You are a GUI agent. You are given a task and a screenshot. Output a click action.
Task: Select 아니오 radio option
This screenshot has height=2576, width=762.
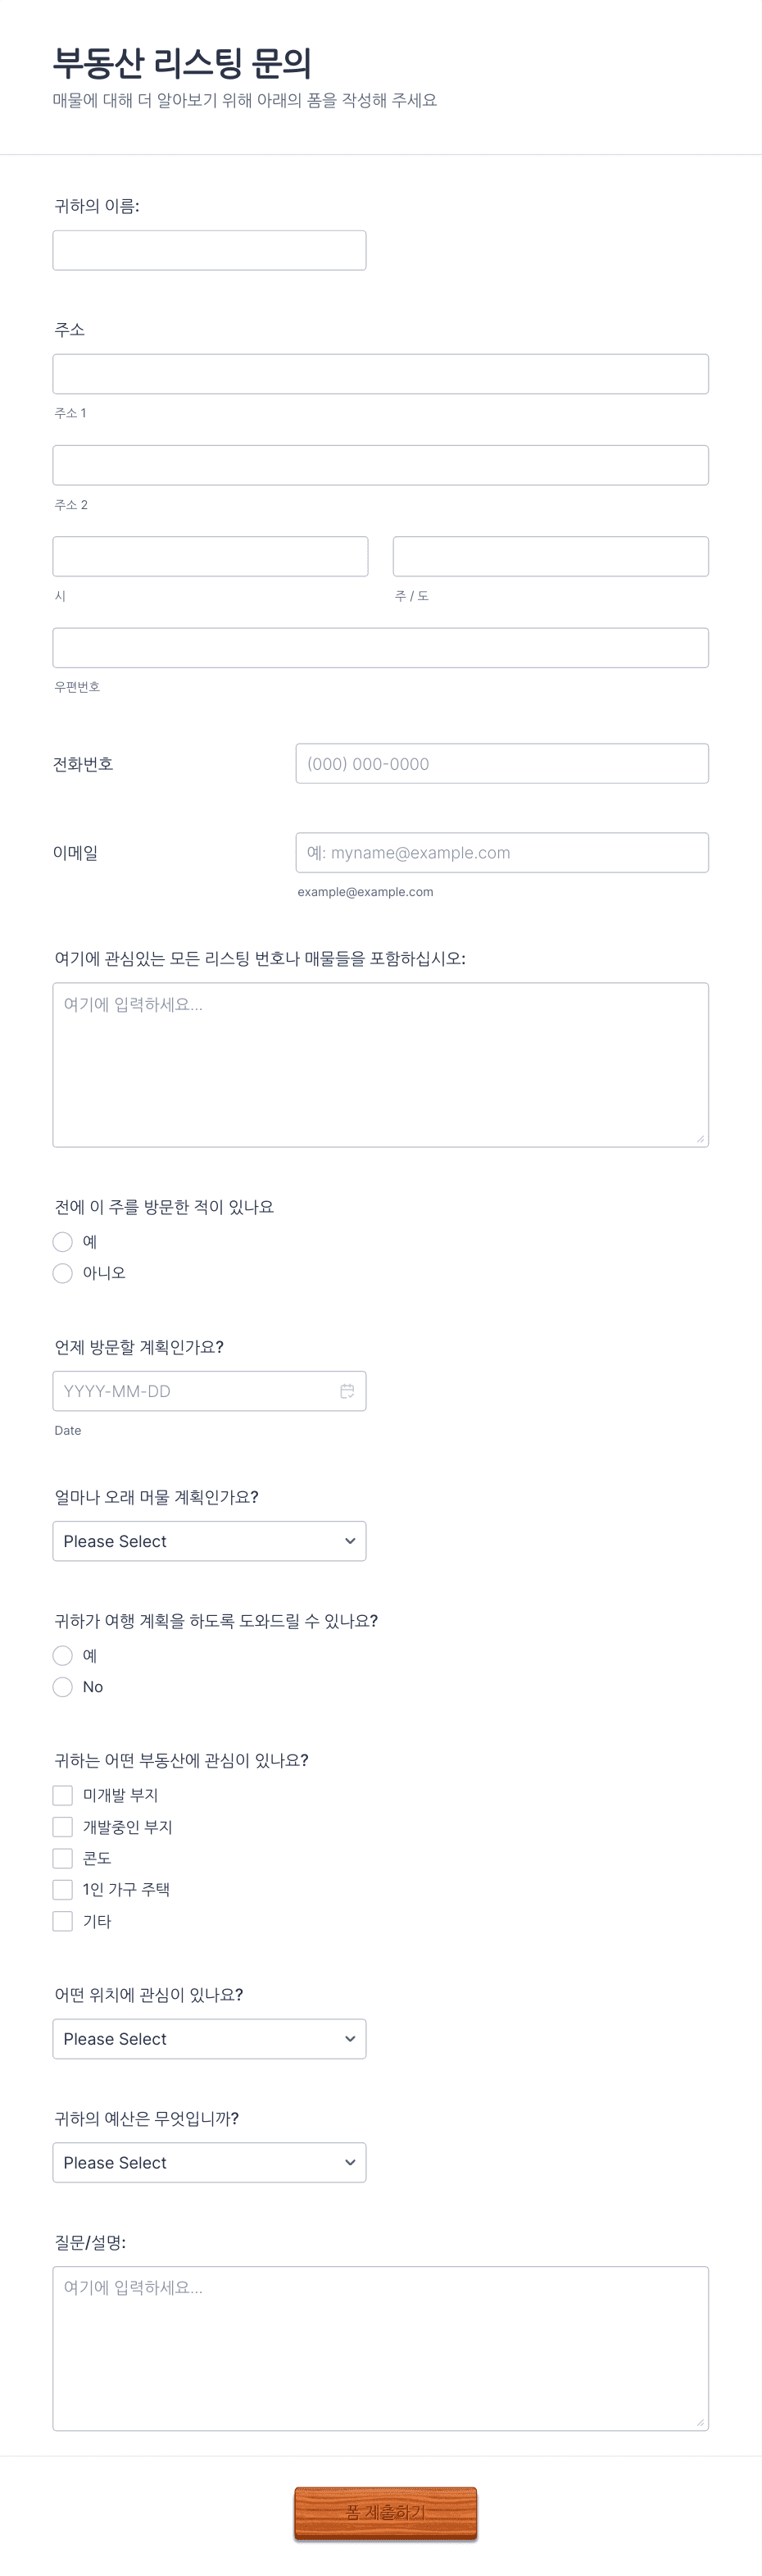tap(62, 1273)
